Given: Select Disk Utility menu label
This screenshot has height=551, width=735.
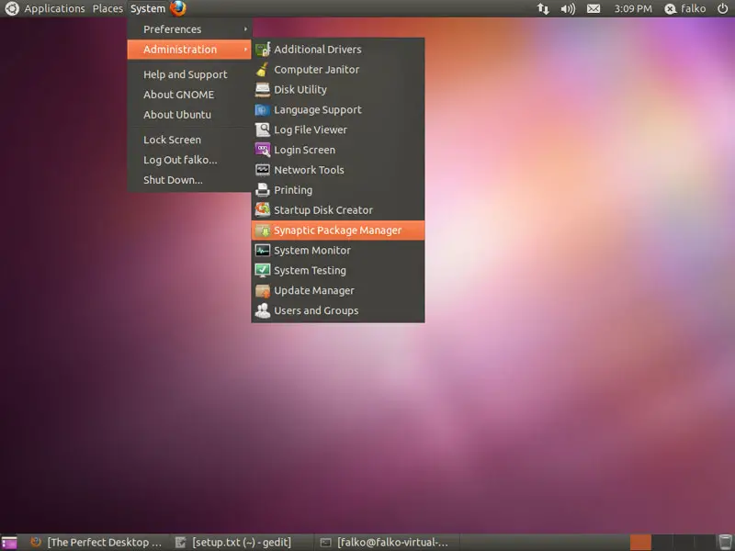Looking at the screenshot, I should 300,89.
